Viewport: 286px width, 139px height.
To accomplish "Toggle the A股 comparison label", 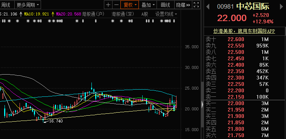I will click(x=145, y=14).
